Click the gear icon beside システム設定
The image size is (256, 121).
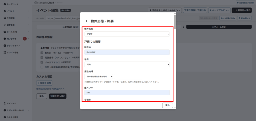(x=5, y=117)
